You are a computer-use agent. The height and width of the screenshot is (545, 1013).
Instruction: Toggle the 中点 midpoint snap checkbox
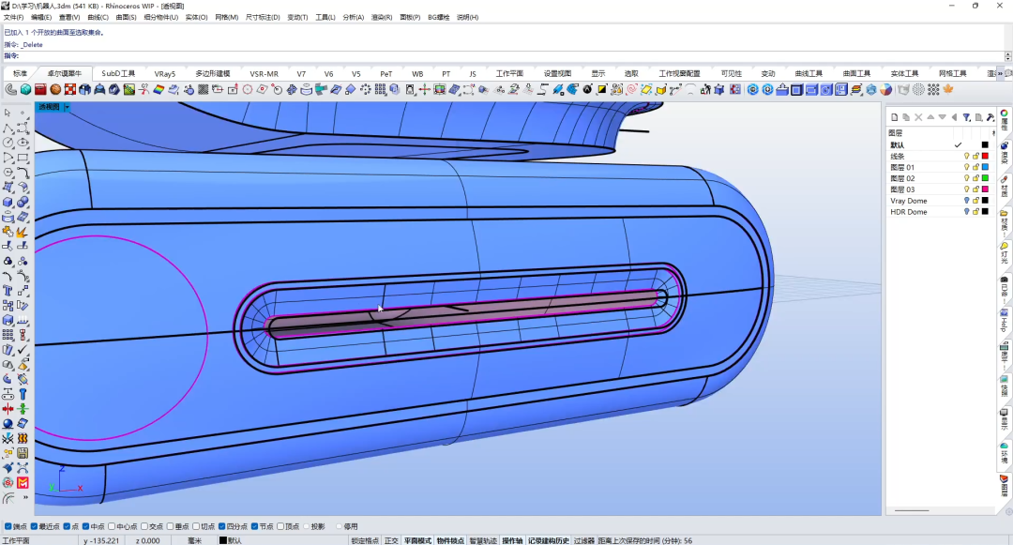(x=86, y=526)
